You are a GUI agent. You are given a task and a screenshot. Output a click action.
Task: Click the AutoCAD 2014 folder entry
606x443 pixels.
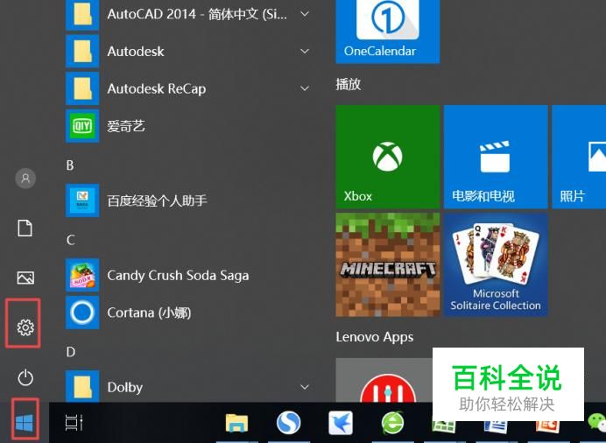[189, 14]
